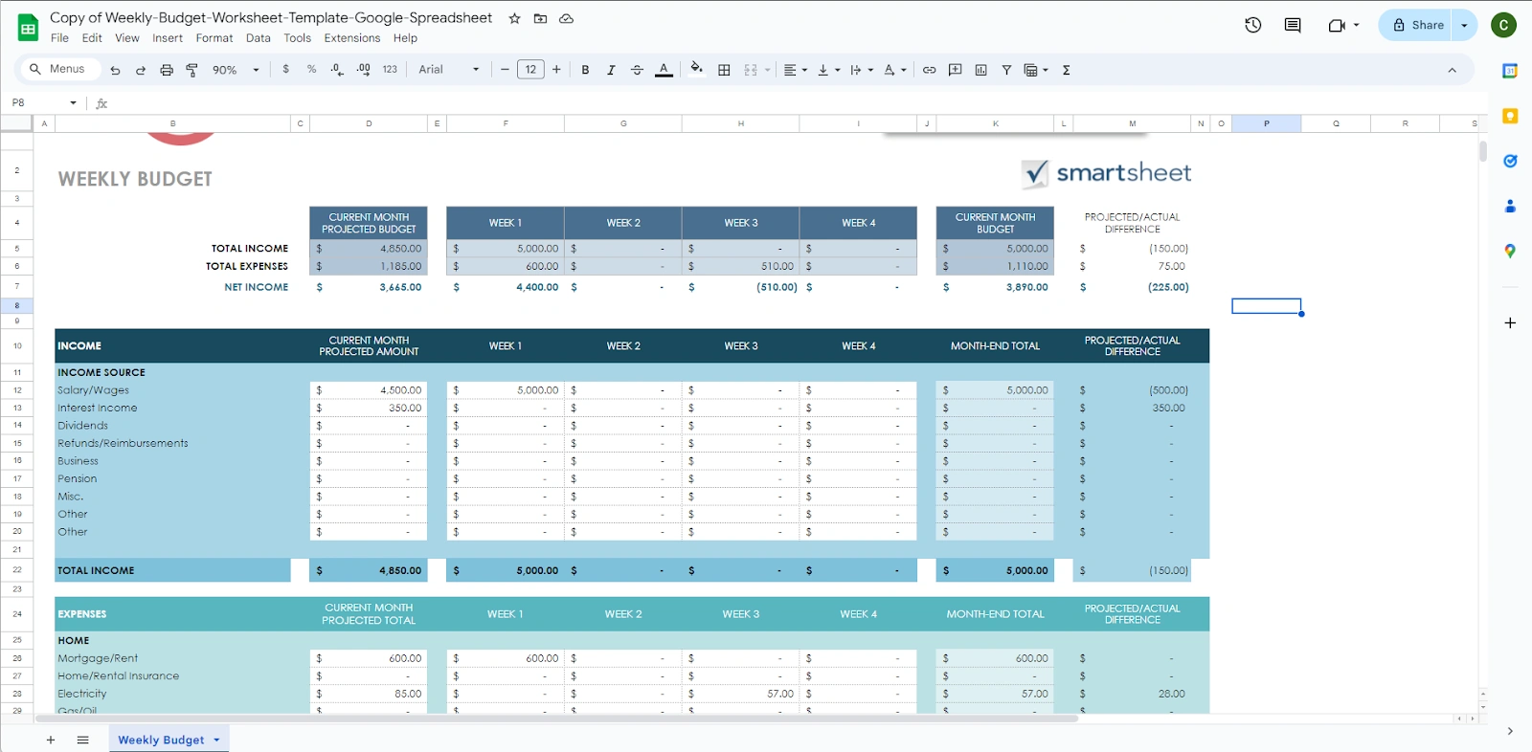Open text wrapping dropdown

862,70
